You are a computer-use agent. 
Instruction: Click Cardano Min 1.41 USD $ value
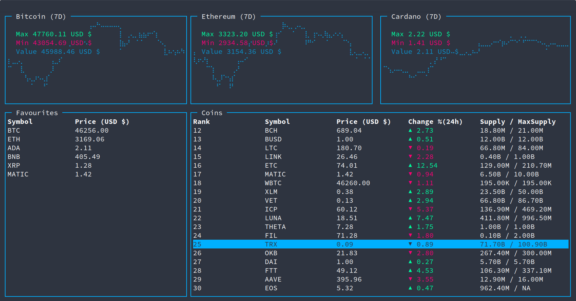tap(421, 43)
